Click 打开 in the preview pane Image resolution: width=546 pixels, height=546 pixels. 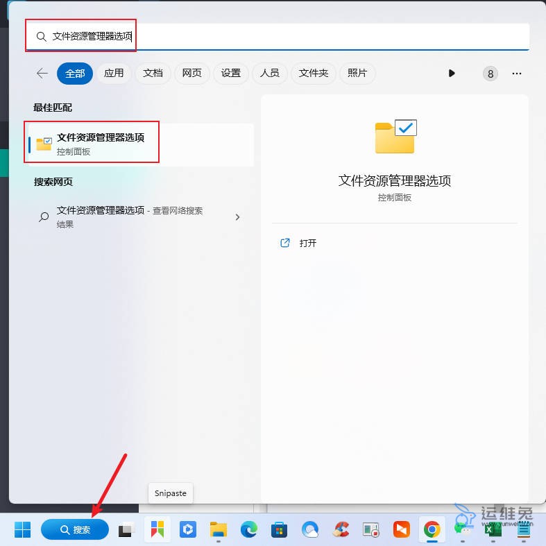click(x=307, y=244)
